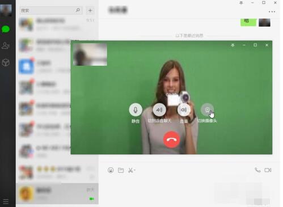The image size is (283, 207).
Task: Take a screenshot with the scissors tool
Action: point(130,170)
